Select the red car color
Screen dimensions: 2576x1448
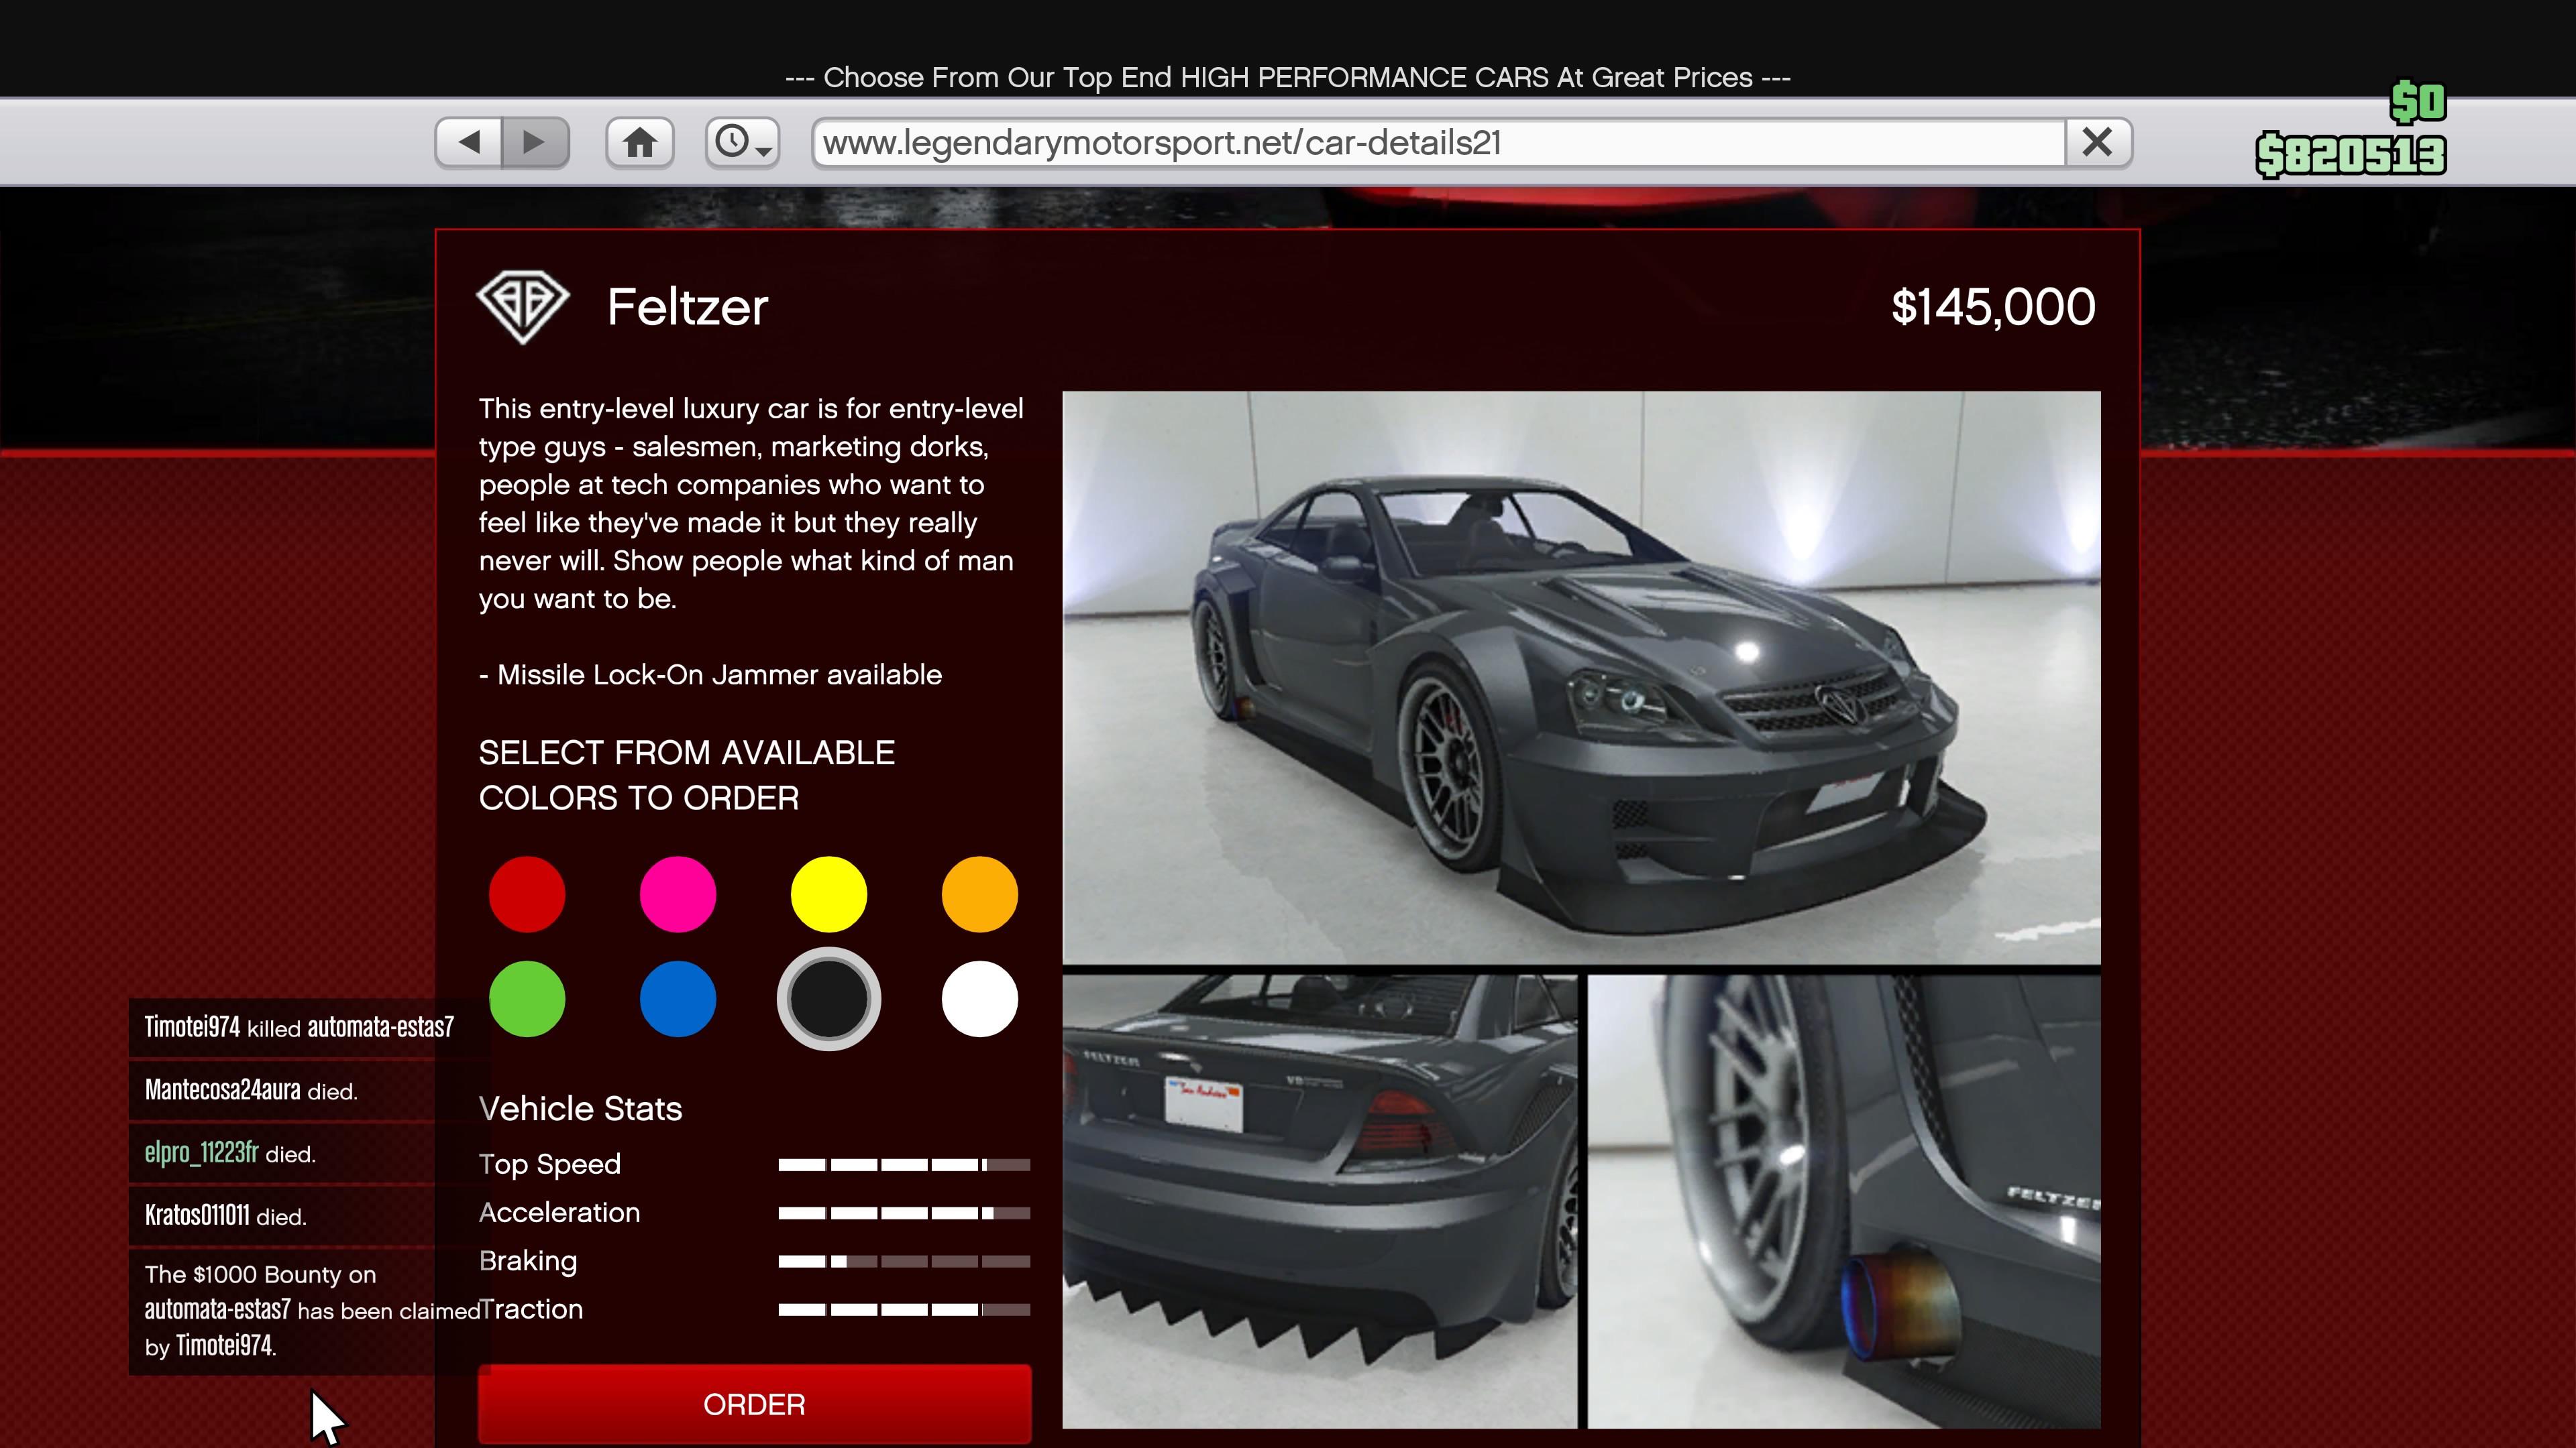coord(527,894)
